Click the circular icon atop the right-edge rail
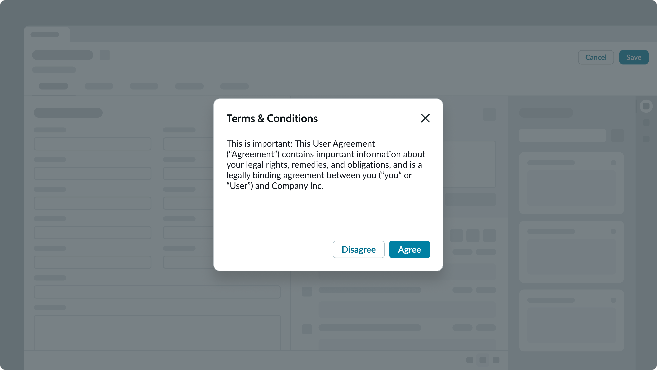The height and width of the screenshot is (370, 657). tap(646, 106)
